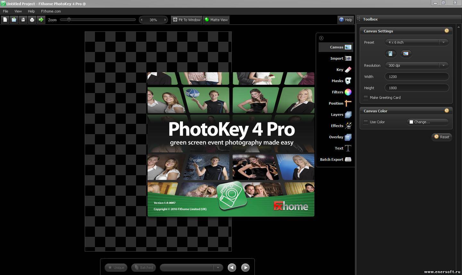
Task: Open the FXhome.com menu
Action: point(51,11)
